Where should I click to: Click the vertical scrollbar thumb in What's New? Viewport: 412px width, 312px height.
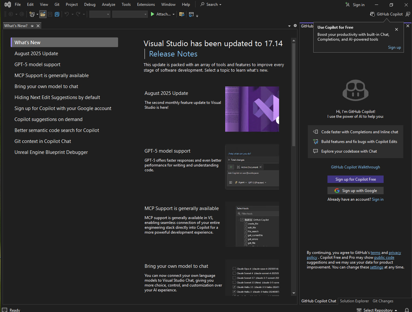(294, 95)
